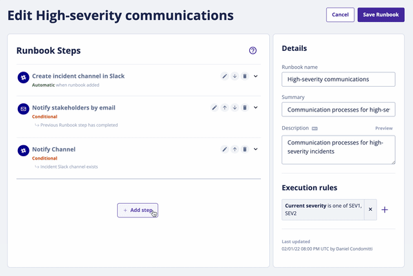
Task: Click the Conditional label under Notify stakeholders
Action: [x=45, y=117]
